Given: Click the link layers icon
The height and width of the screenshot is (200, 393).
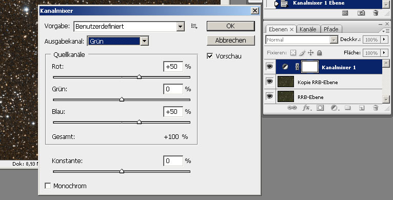Looking at the screenshot, I should 291,108.
